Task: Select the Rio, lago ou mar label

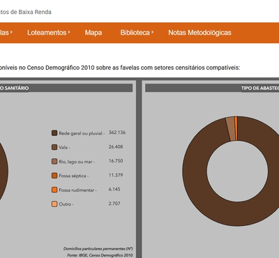Action: (77, 162)
